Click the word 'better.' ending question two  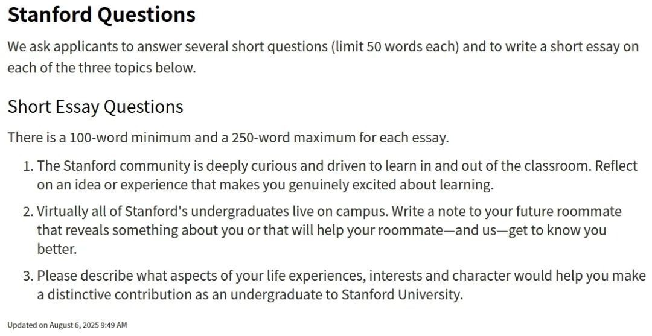pos(57,249)
